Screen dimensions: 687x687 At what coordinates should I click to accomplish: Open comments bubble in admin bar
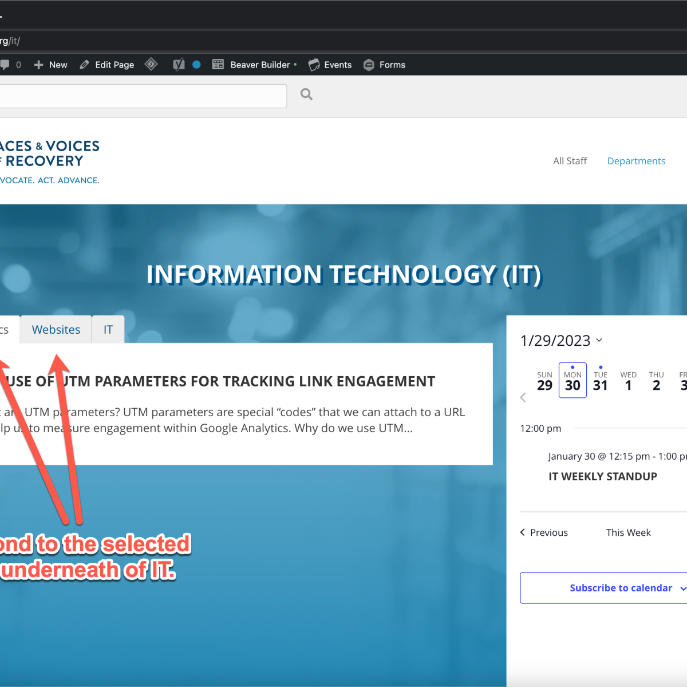point(6,65)
